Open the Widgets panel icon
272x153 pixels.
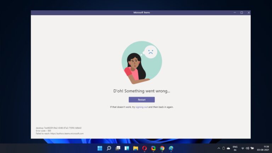click(x=126, y=148)
